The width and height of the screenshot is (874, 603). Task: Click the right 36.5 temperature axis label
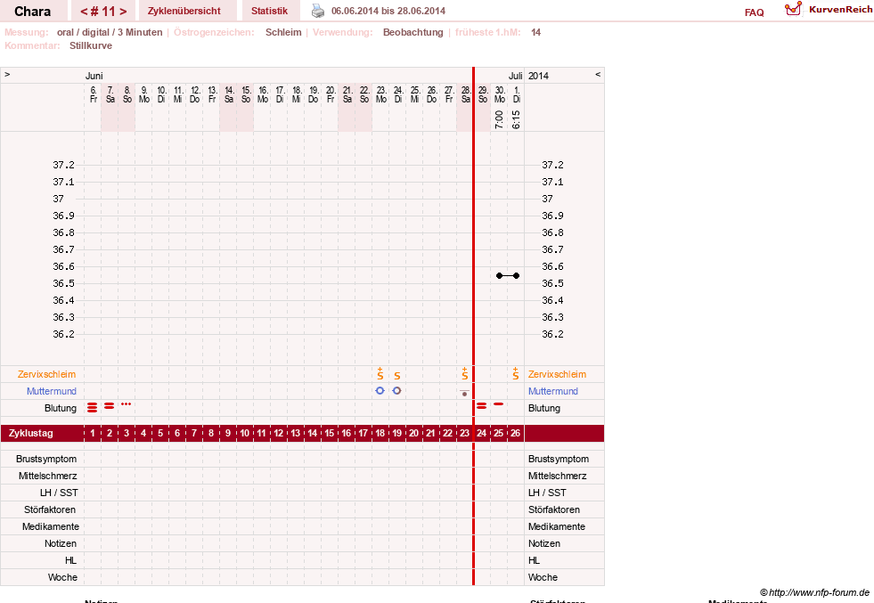[553, 283]
